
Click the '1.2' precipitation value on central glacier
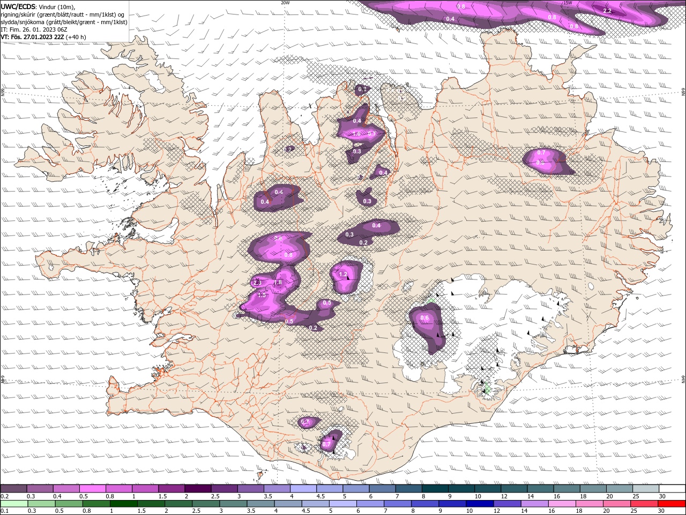tap(344, 274)
